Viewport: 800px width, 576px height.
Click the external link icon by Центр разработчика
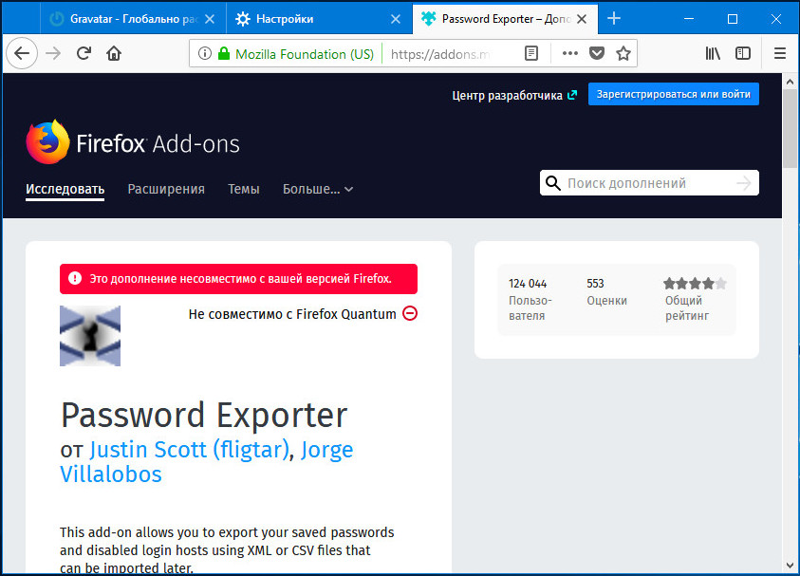point(572,95)
